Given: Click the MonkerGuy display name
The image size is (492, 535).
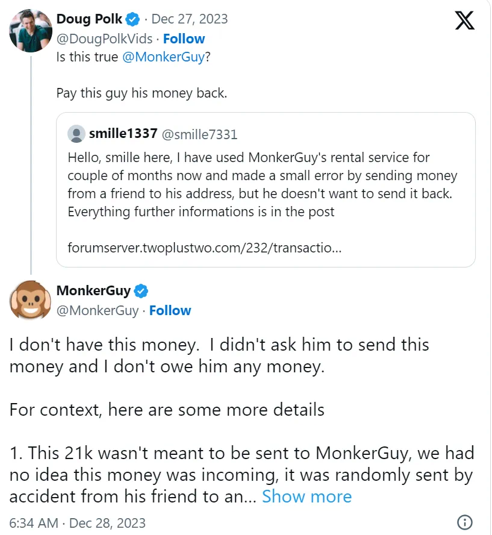Looking at the screenshot, I should 93,291.
